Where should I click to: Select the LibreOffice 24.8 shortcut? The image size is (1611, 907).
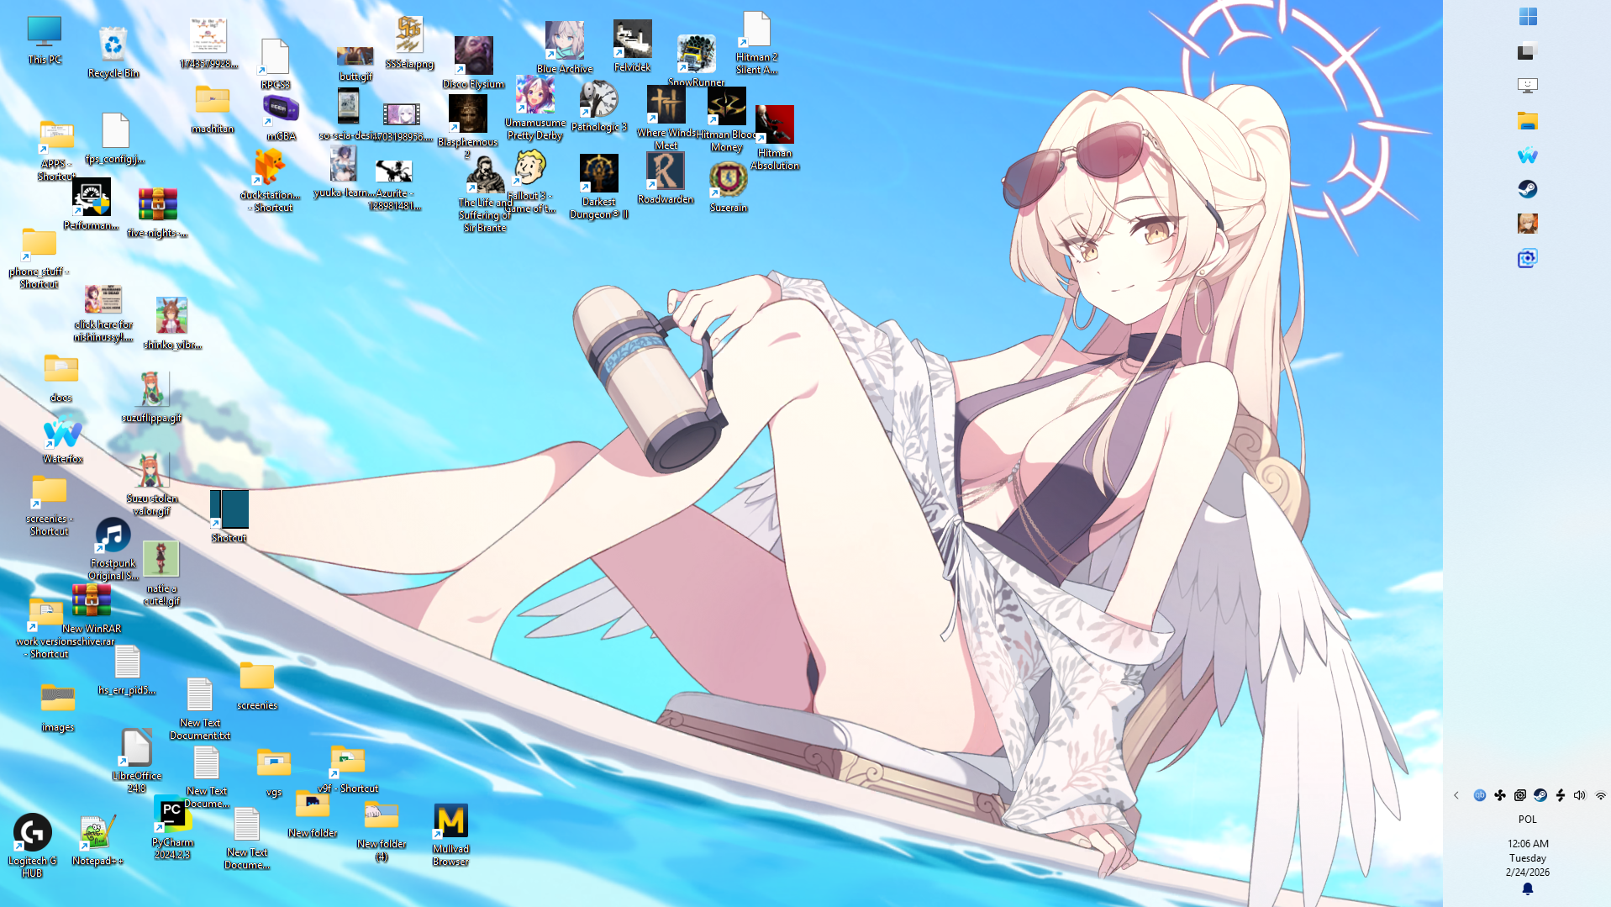tap(136, 761)
